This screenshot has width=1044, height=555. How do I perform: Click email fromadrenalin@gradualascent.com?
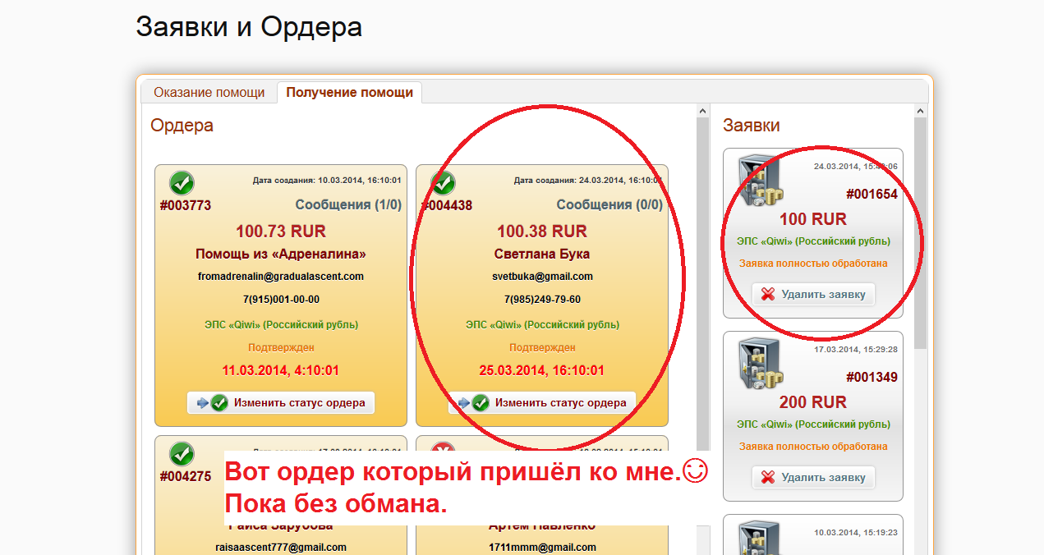click(x=281, y=276)
